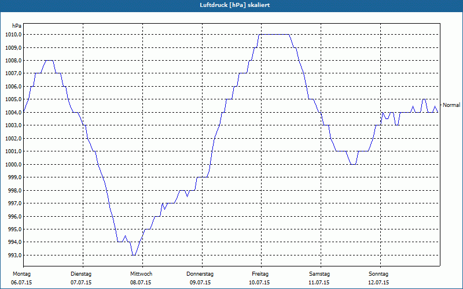
Task: Click the 'Normal' pressure marker label
Action: click(451, 105)
